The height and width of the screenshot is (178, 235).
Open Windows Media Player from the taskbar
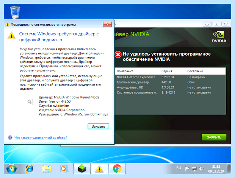point(64,169)
